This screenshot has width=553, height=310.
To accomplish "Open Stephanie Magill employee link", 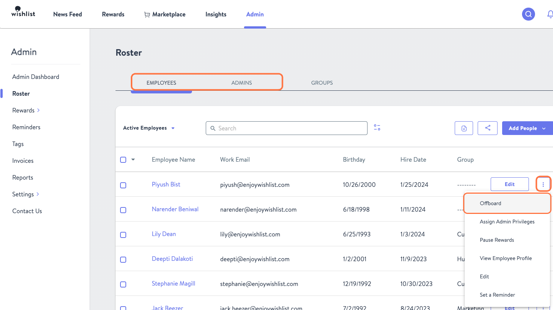I will click(x=174, y=283).
